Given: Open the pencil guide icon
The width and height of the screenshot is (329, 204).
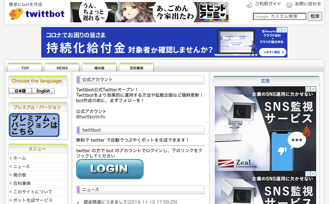Looking at the screenshot, I should coord(249,4).
